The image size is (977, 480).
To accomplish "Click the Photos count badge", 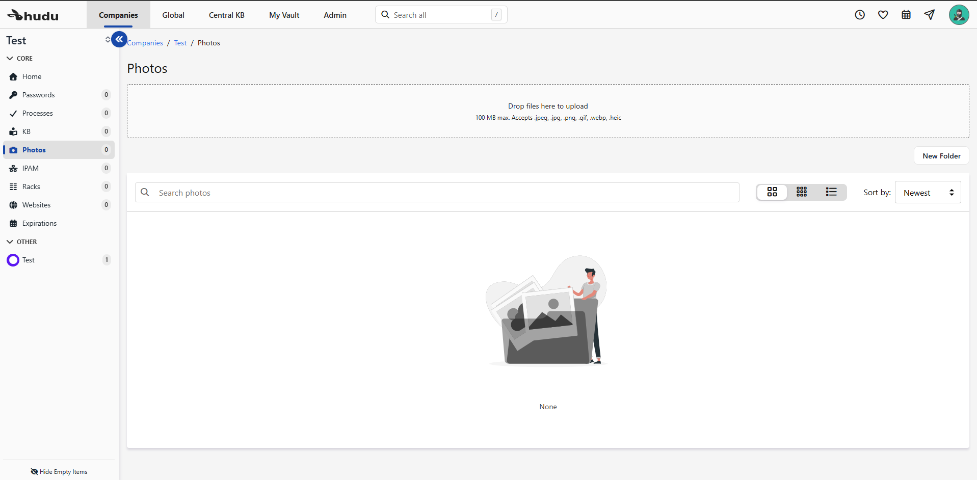I will pos(106,150).
